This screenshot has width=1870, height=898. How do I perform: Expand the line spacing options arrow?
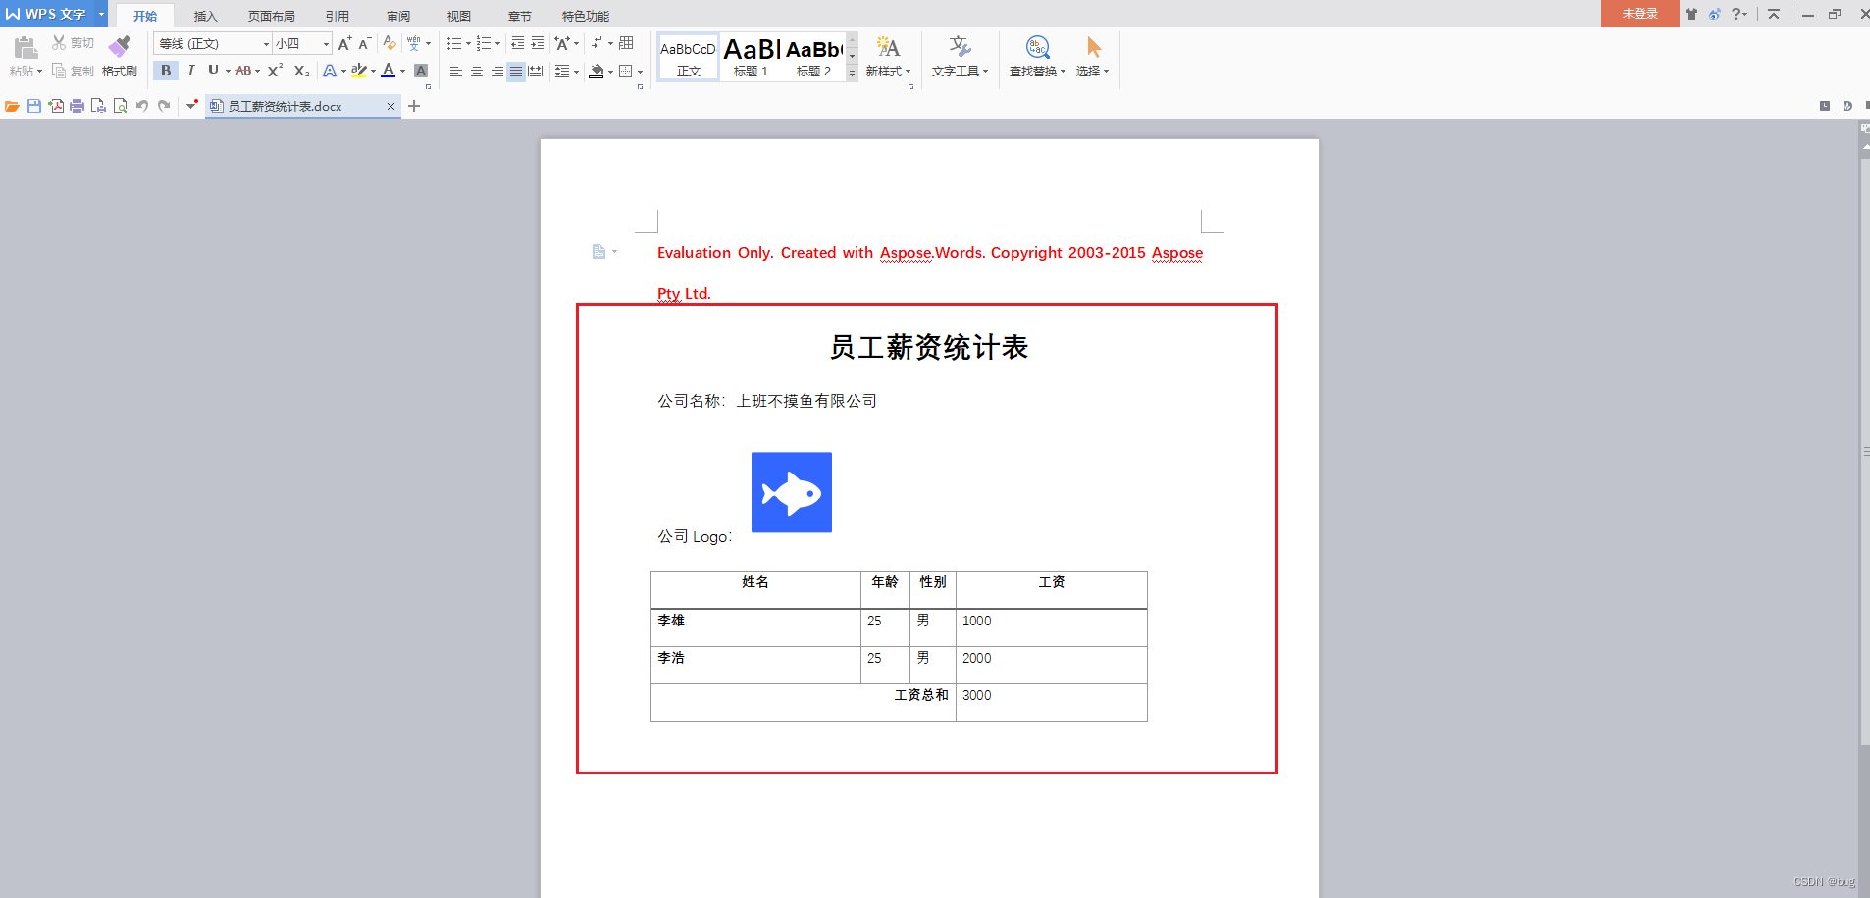click(576, 72)
